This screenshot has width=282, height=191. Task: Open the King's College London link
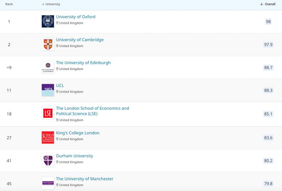click(x=78, y=133)
